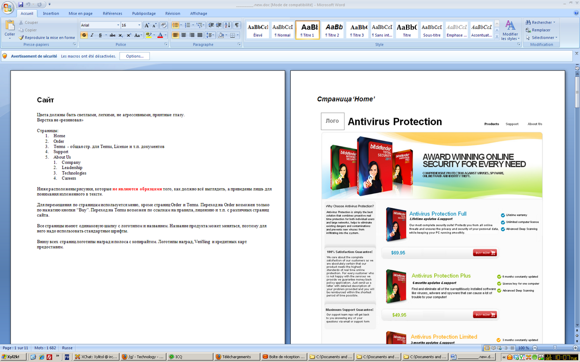Zoom out with the minus button
The width and height of the screenshot is (580, 362).
535,348
